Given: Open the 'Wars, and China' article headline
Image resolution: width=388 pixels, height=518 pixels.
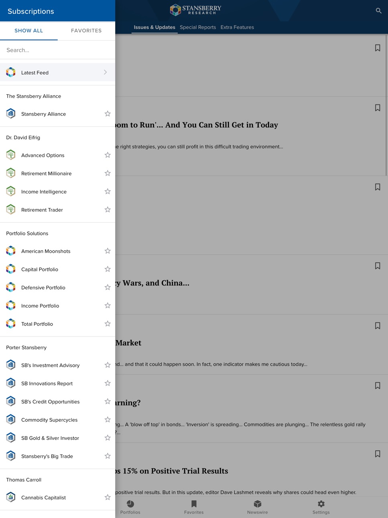Looking at the screenshot, I should [x=152, y=283].
